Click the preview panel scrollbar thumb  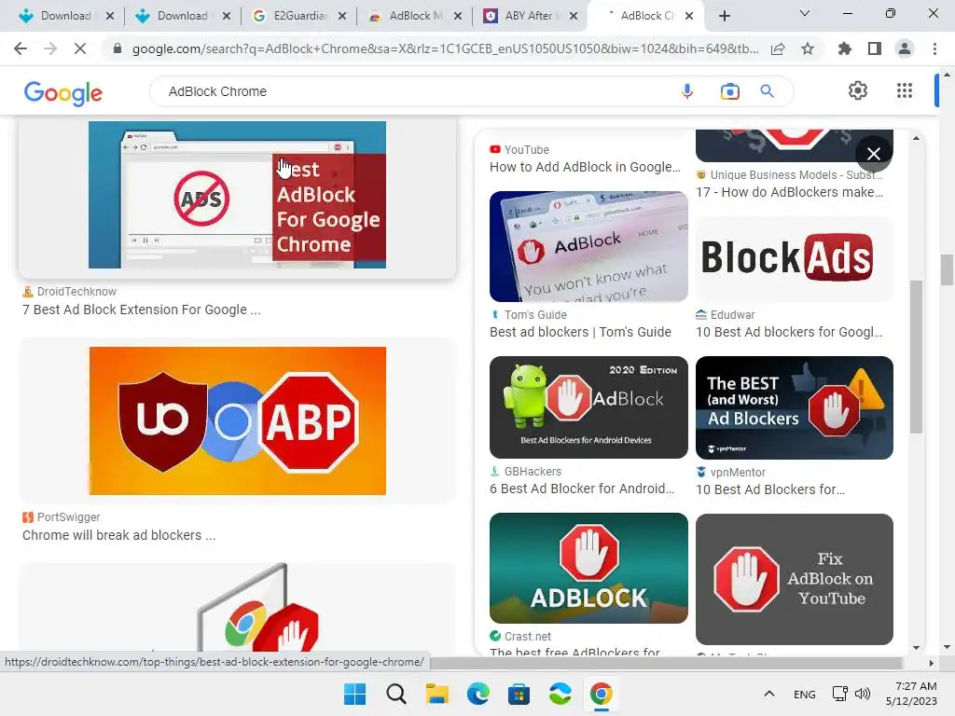click(x=916, y=357)
